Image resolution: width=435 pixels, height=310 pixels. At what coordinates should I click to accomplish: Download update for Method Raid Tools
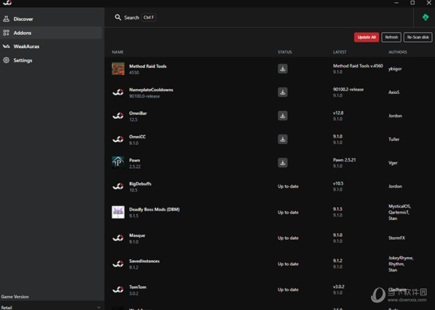[283, 69]
